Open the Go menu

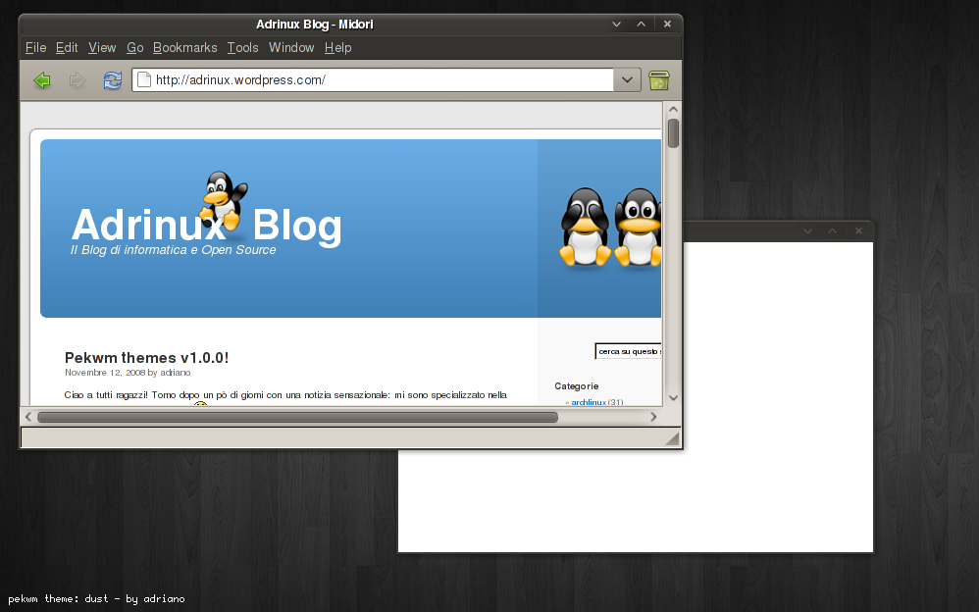tap(134, 47)
